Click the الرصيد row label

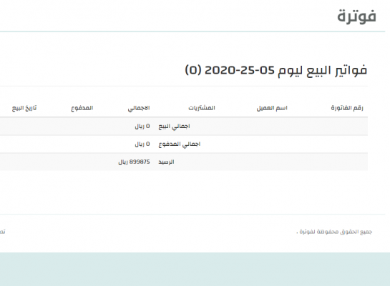(166, 162)
